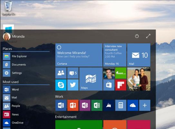Screen dimensions: 175x129
Task: Open the mint.com tile
Action: point(121,73)
